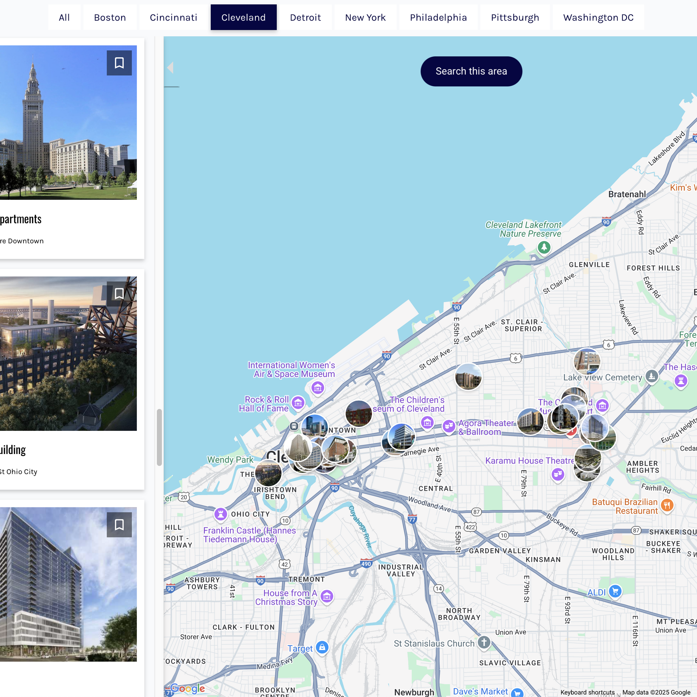Collapse the map panel with the left arrow
Screen dimensions: 697x697
pyautogui.click(x=171, y=68)
